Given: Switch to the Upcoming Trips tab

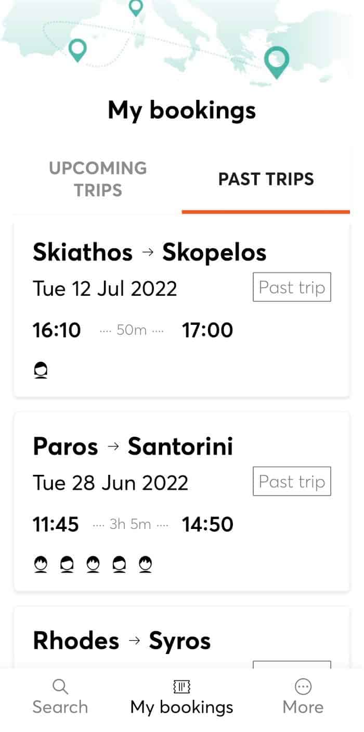Looking at the screenshot, I should point(98,179).
